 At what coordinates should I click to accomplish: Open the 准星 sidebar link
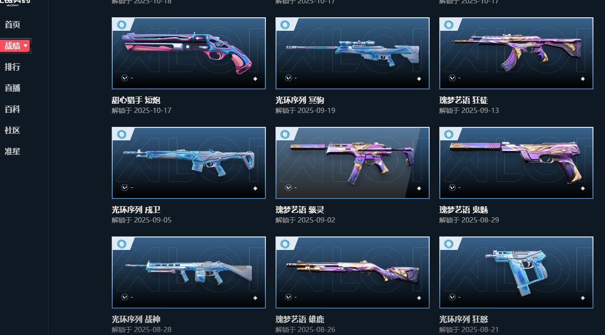click(13, 151)
